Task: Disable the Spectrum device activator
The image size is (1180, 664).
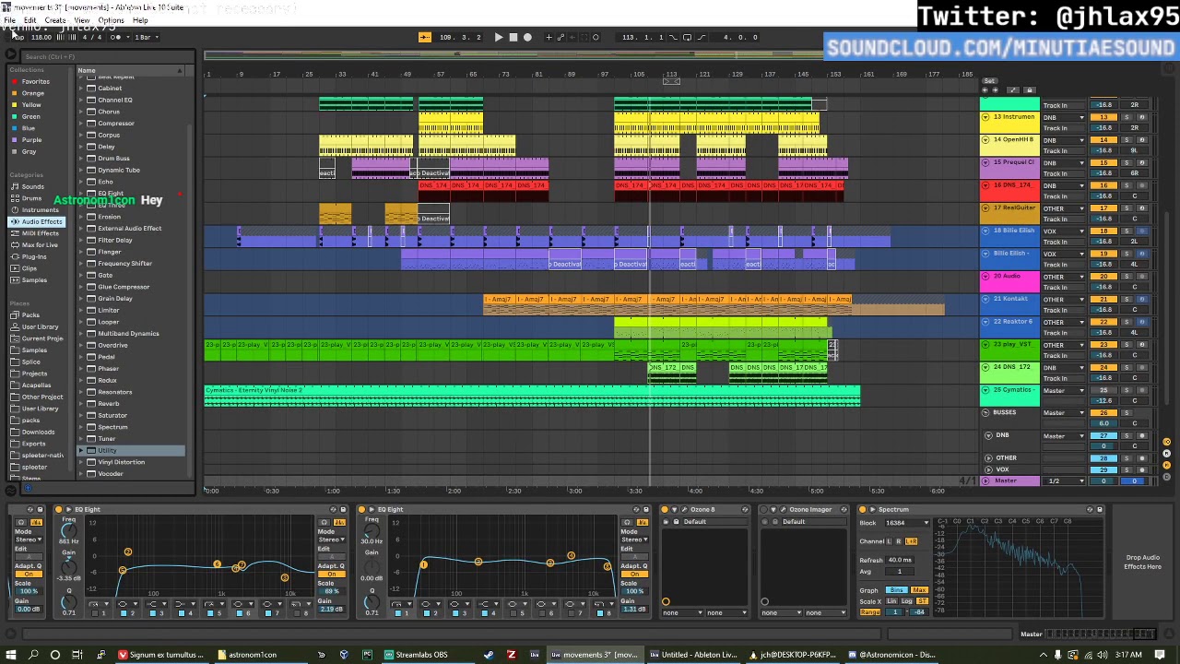Action: pos(863,509)
